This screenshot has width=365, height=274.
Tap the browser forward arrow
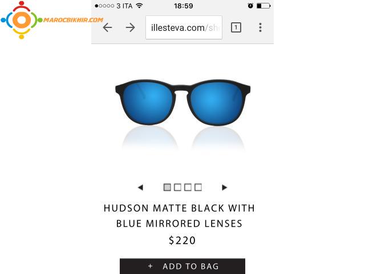(131, 27)
